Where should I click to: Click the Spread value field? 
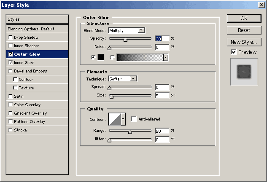(x=162, y=87)
